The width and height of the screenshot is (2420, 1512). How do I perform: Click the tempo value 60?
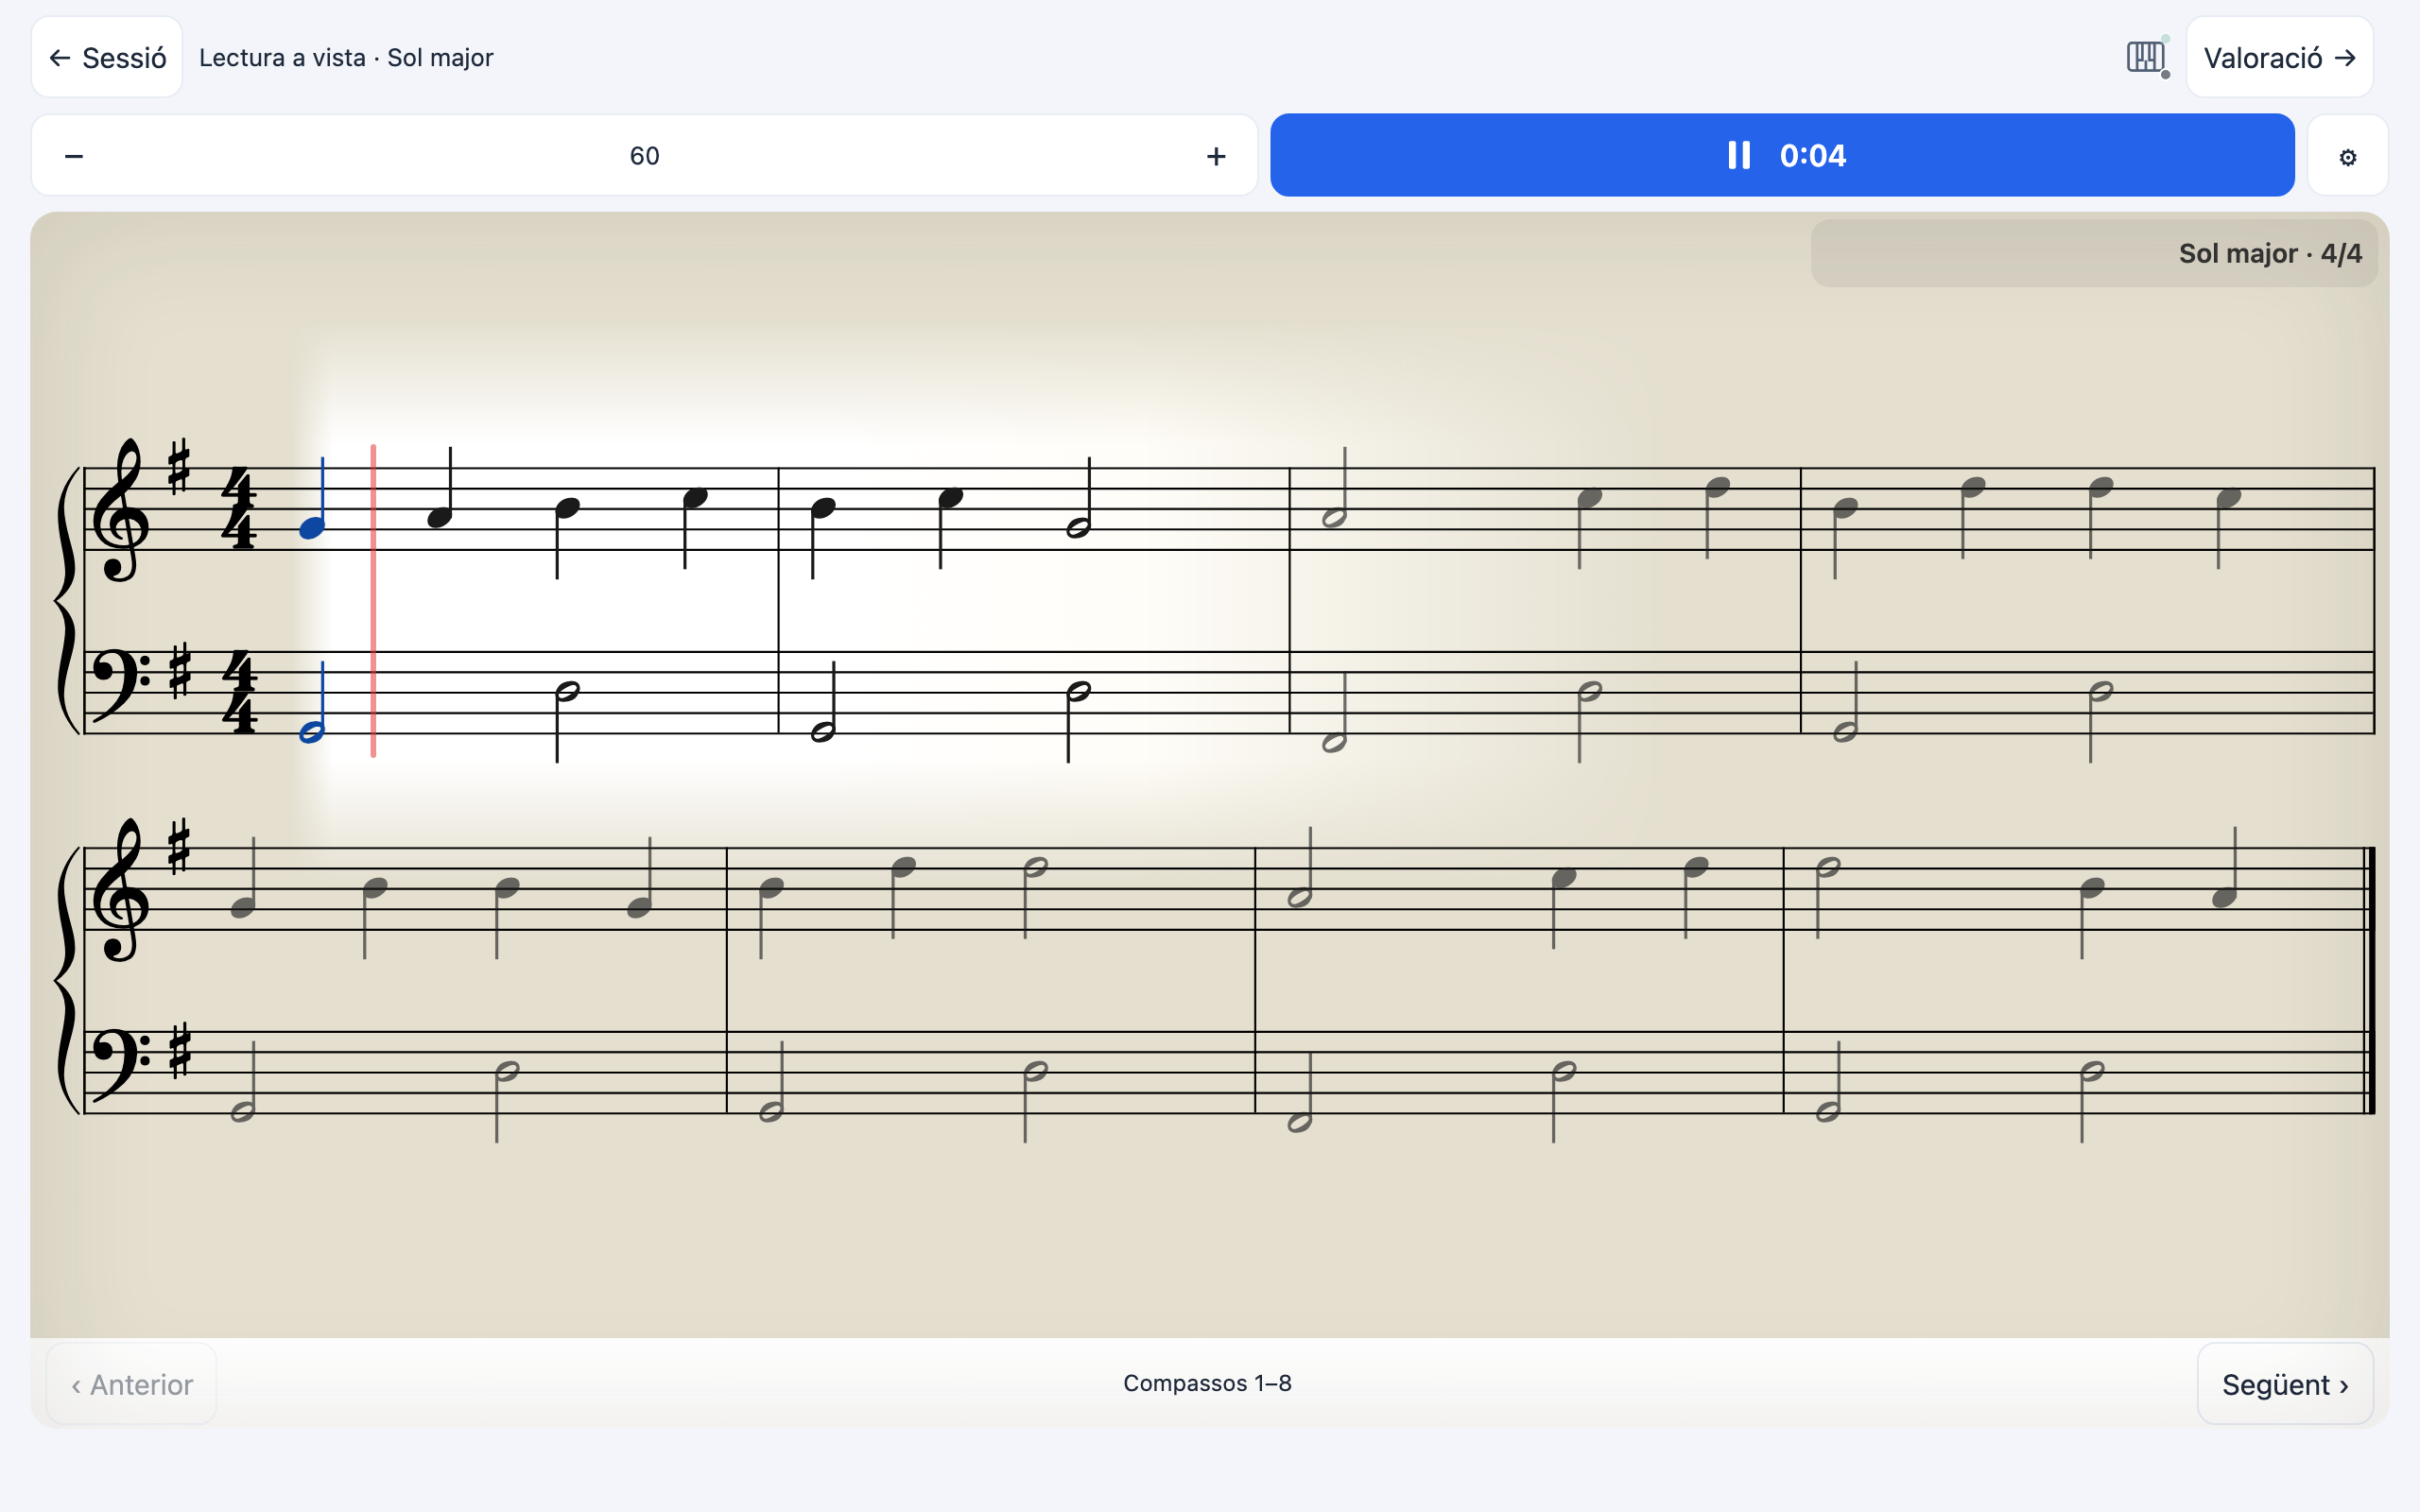tap(644, 156)
